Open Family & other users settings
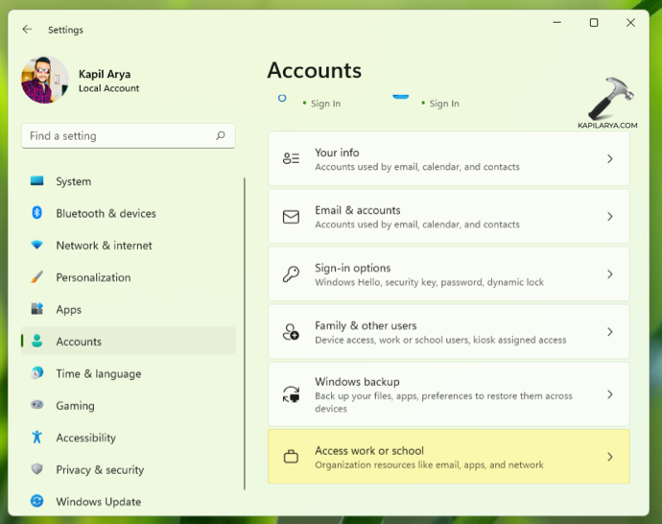 coord(448,332)
